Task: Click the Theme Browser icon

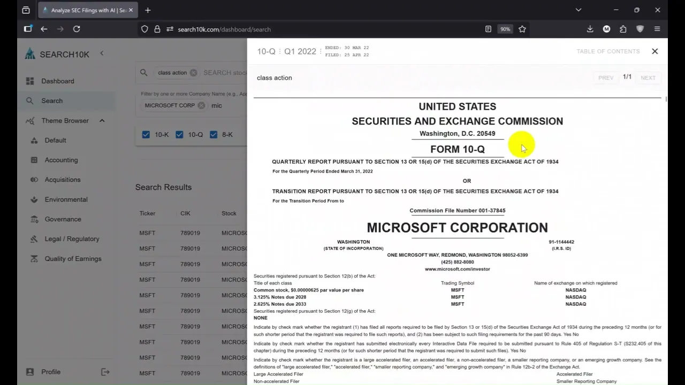Action: click(30, 121)
